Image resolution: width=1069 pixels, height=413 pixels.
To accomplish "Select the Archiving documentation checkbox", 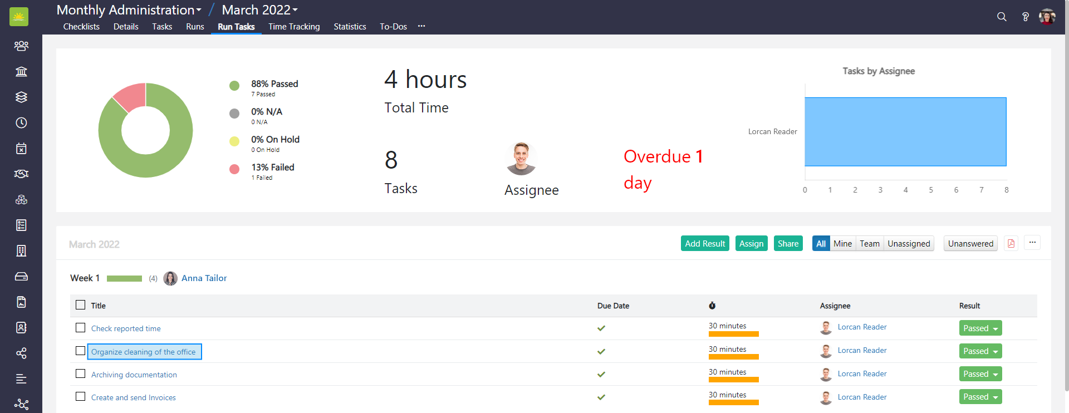I will (x=81, y=373).
